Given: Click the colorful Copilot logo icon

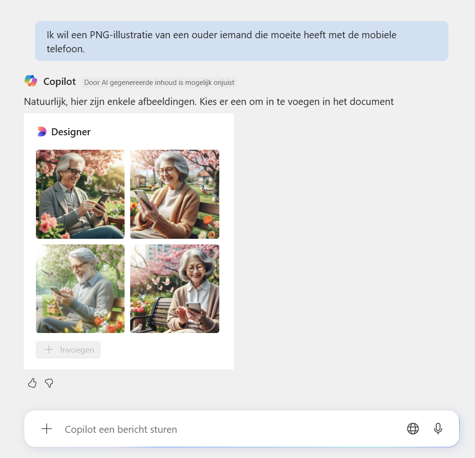Looking at the screenshot, I should [x=31, y=81].
